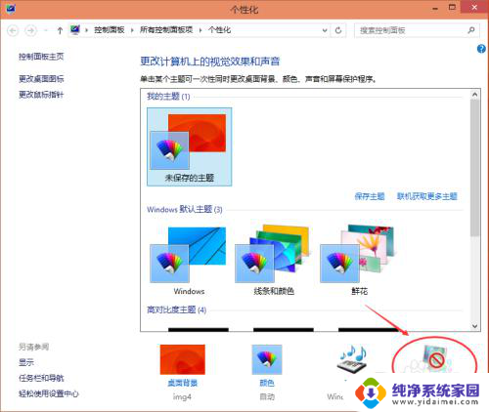The height and width of the screenshot is (412, 489).
Task: Click the themes list scrollbar thumb
Action: pos(474,168)
